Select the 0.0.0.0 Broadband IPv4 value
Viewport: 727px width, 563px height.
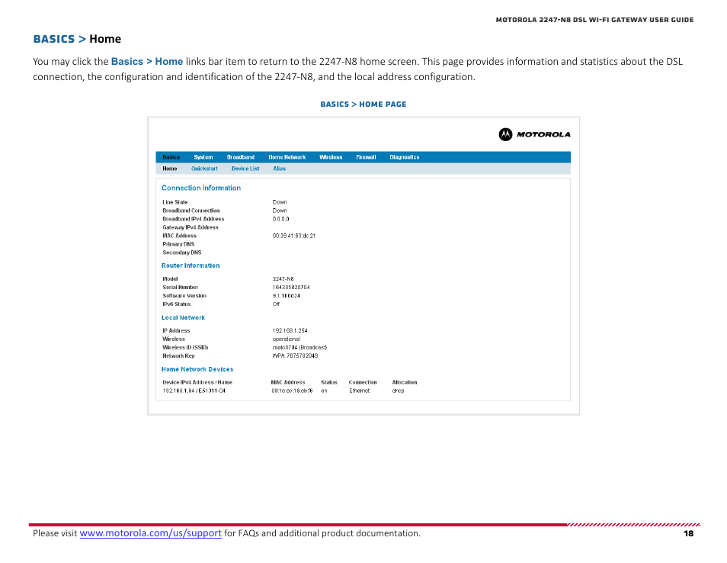(280, 219)
